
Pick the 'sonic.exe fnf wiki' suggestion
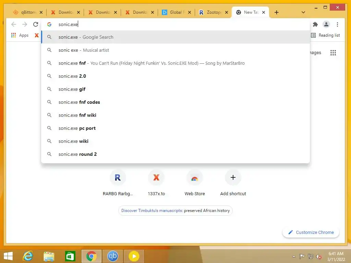pos(175,115)
